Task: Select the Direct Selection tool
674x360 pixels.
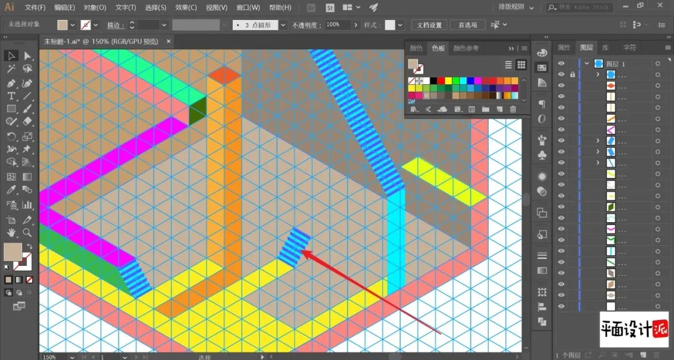Action: point(27,56)
